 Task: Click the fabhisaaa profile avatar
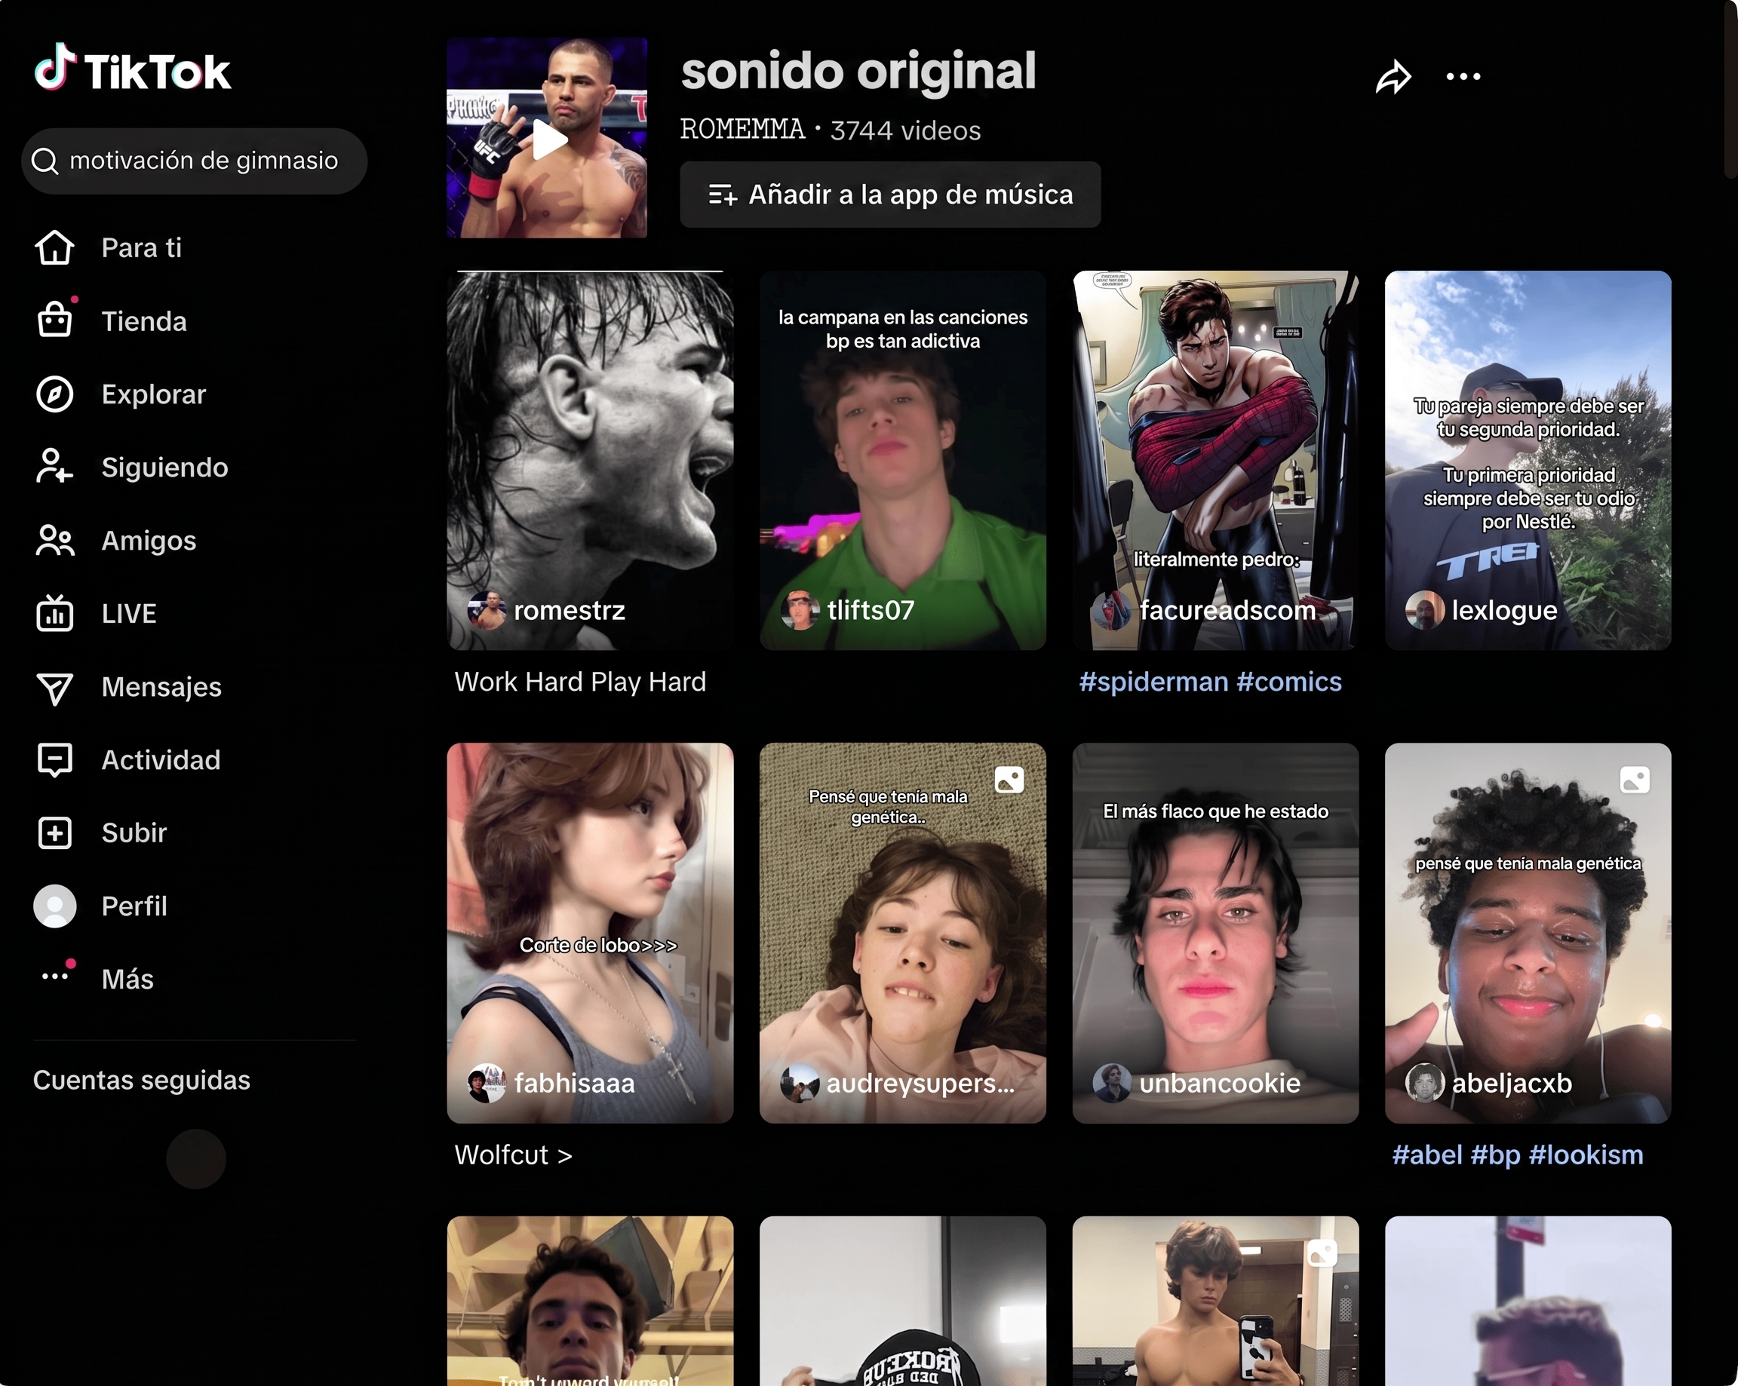click(487, 1083)
